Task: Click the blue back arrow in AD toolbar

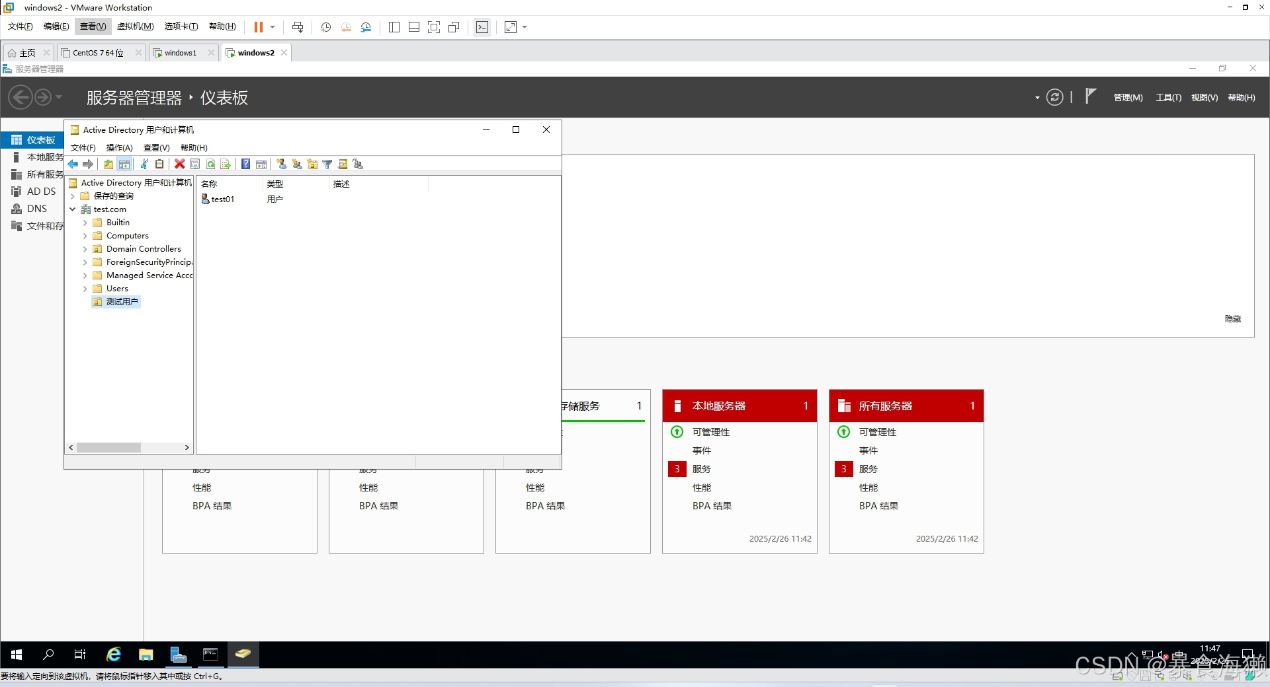Action: 73,164
